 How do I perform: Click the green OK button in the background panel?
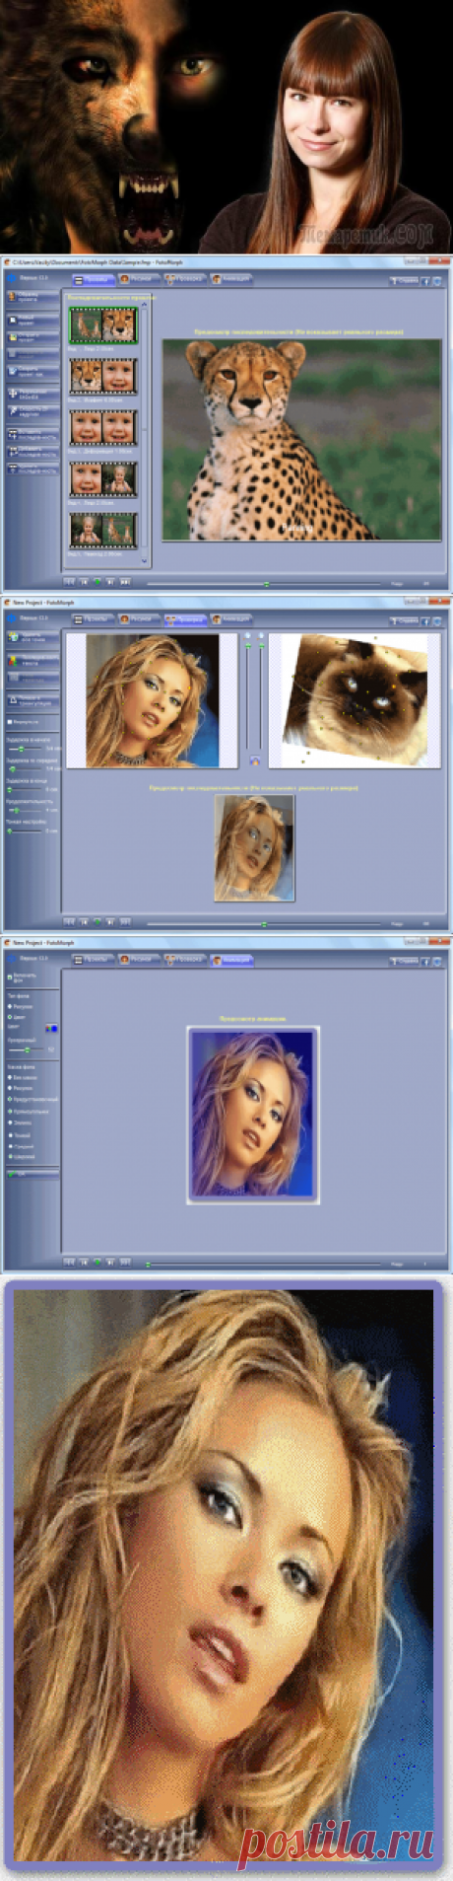pos(32,1175)
